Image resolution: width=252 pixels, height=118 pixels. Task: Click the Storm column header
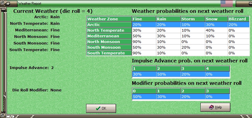tap(193, 19)
